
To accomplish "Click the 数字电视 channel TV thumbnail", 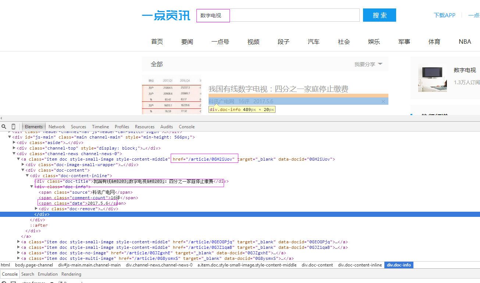I will point(433,78).
